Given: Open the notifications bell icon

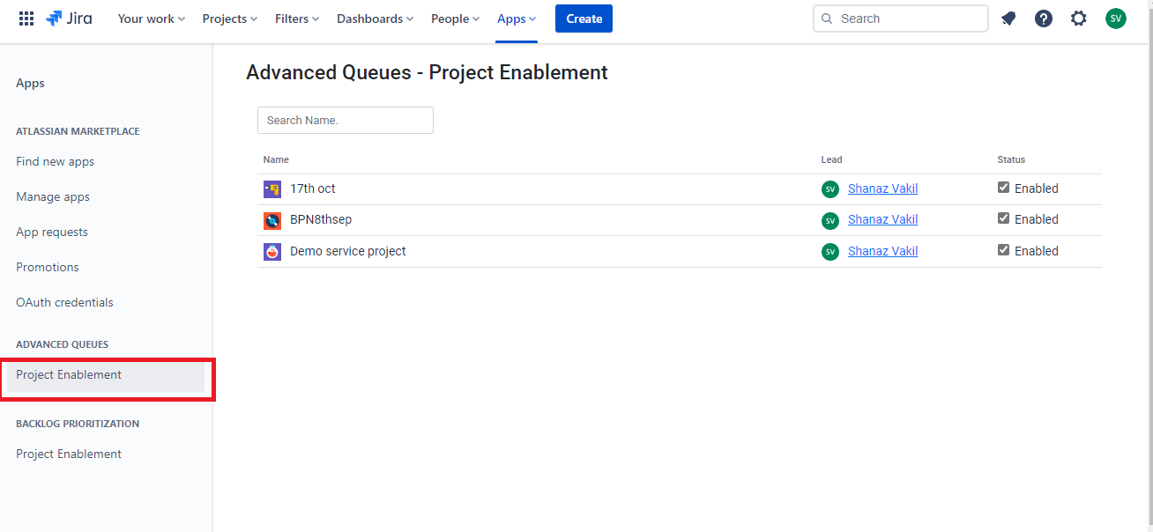Looking at the screenshot, I should (x=1008, y=18).
